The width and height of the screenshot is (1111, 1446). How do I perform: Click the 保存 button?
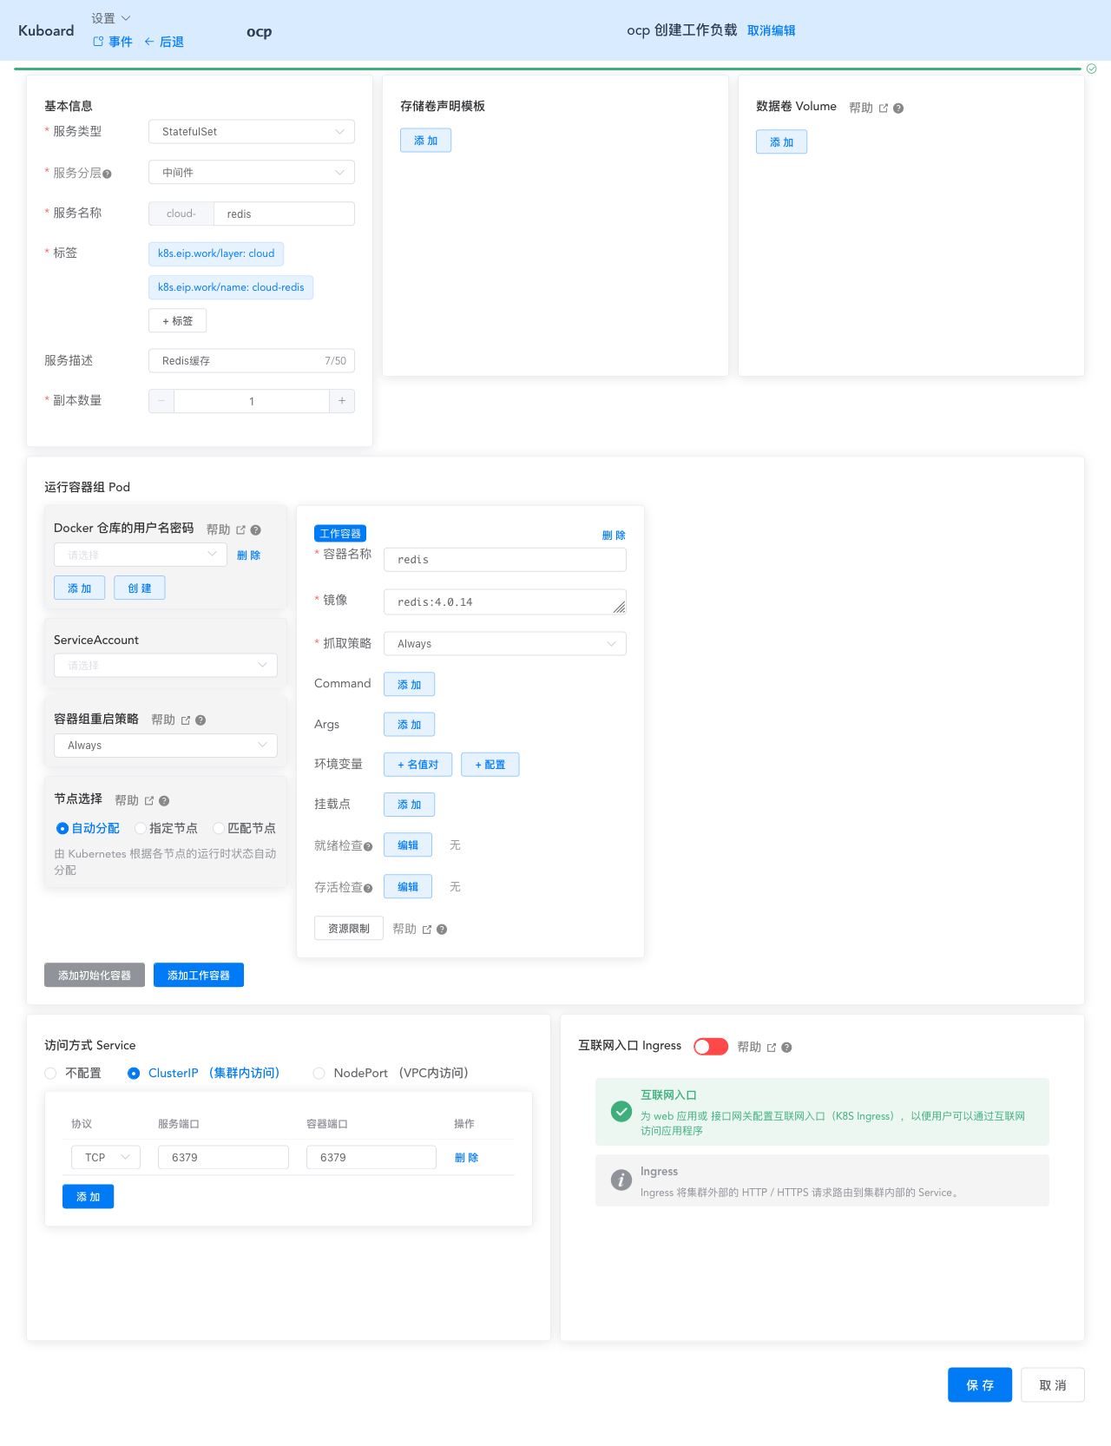coord(980,1385)
